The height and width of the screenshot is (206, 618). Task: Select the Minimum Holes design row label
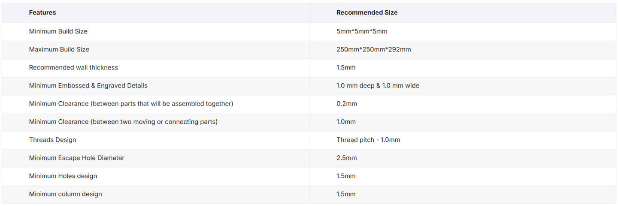[63, 176]
